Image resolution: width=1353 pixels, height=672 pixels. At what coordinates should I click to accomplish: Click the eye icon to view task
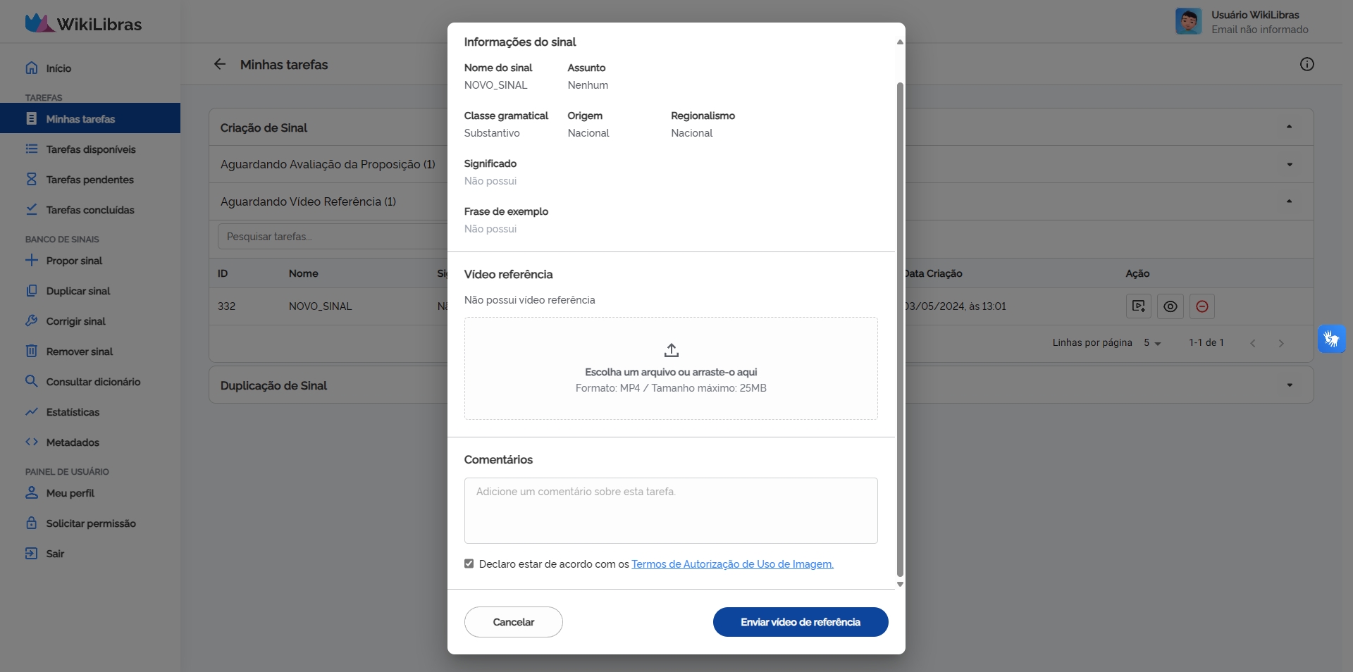(1170, 306)
